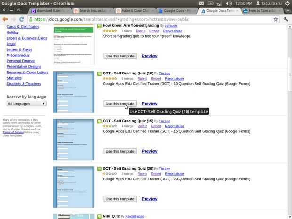Open the Personal Finance category
292x219 pixels.
click(21, 61)
